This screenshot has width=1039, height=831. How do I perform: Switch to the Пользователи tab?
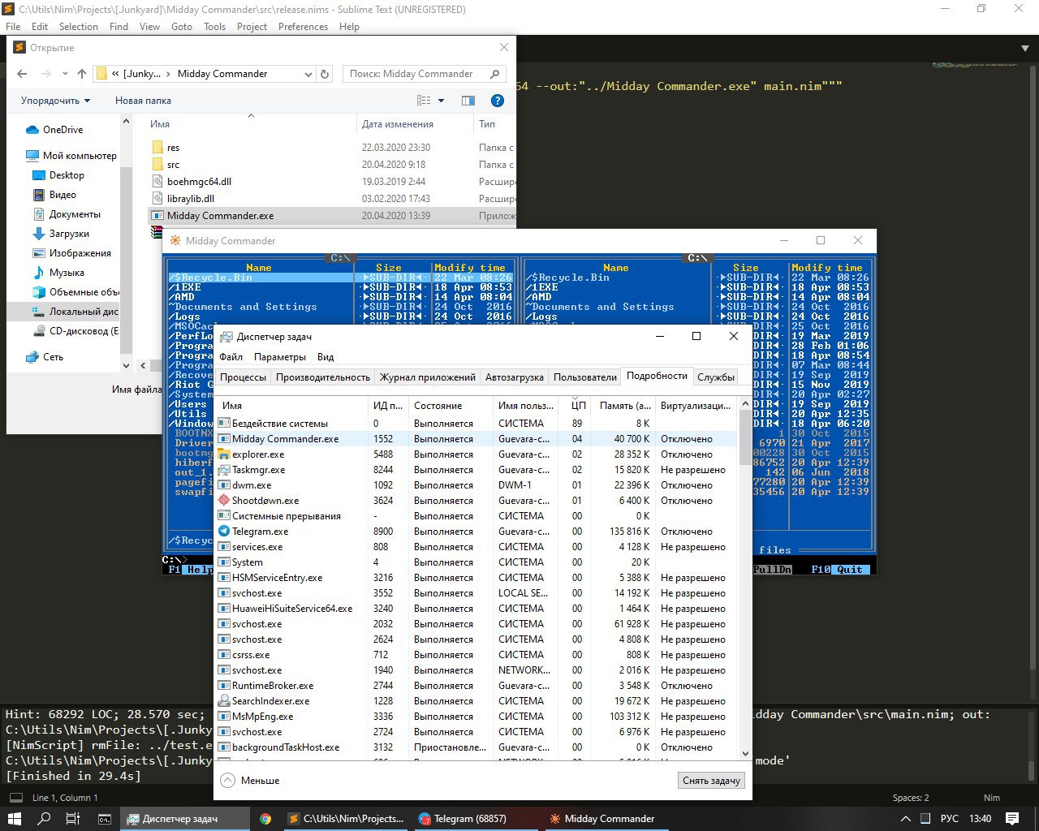coord(585,377)
